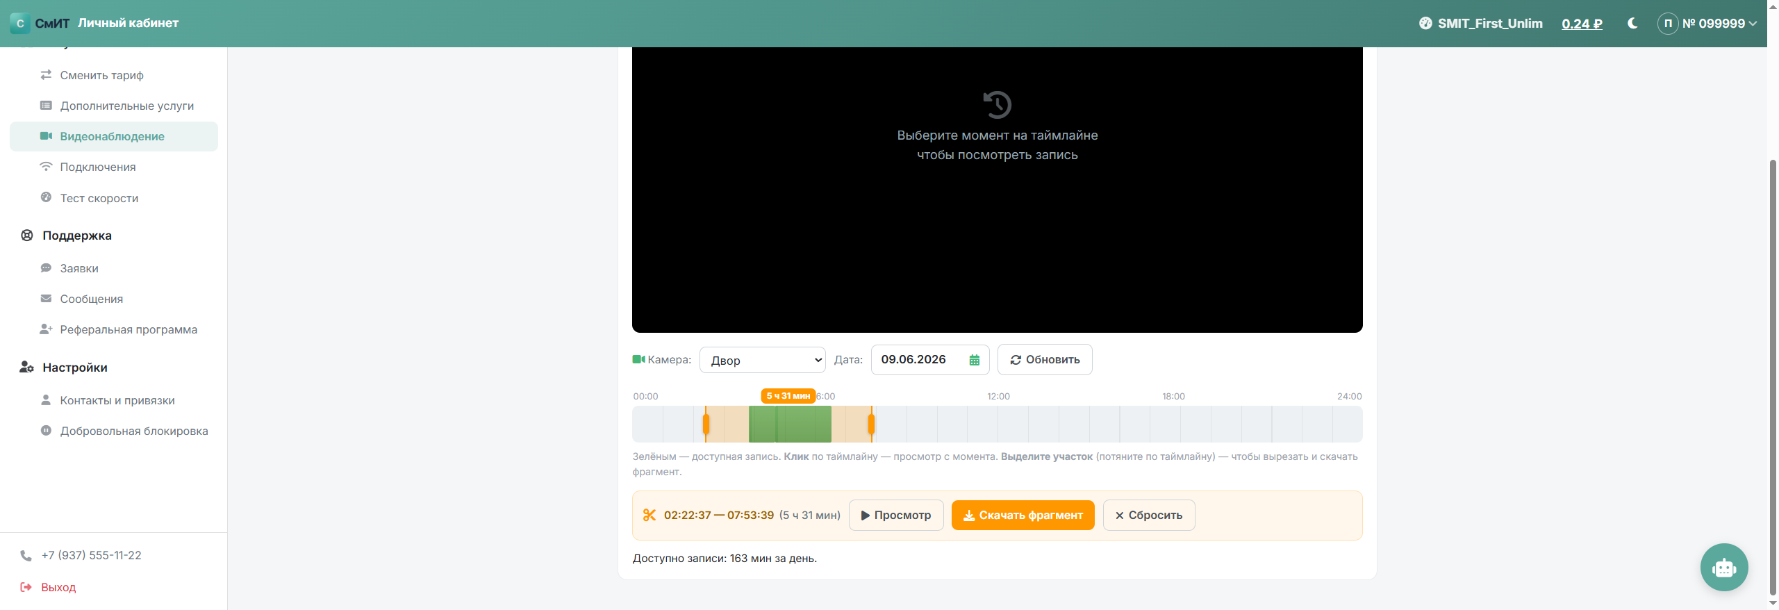This screenshot has height=610, width=1779.
Task: Call the phone number +7 (937) 555-11-22
Action: click(91, 555)
